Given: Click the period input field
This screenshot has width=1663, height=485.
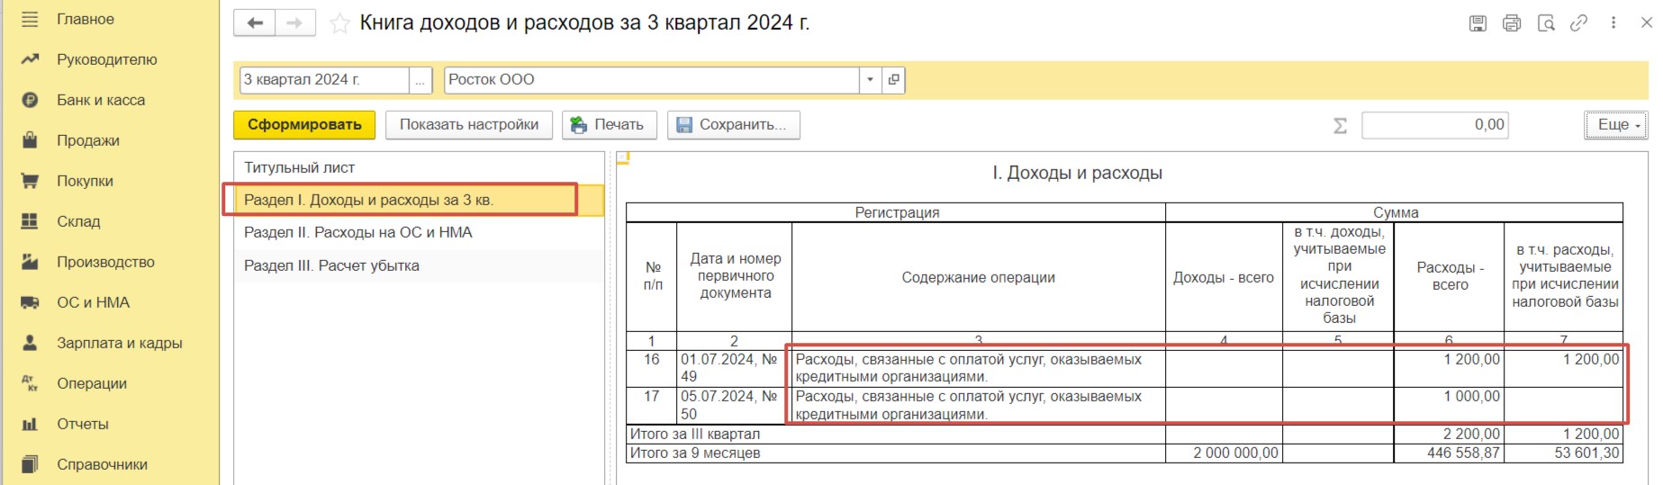Looking at the screenshot, I should coord(323,79).
